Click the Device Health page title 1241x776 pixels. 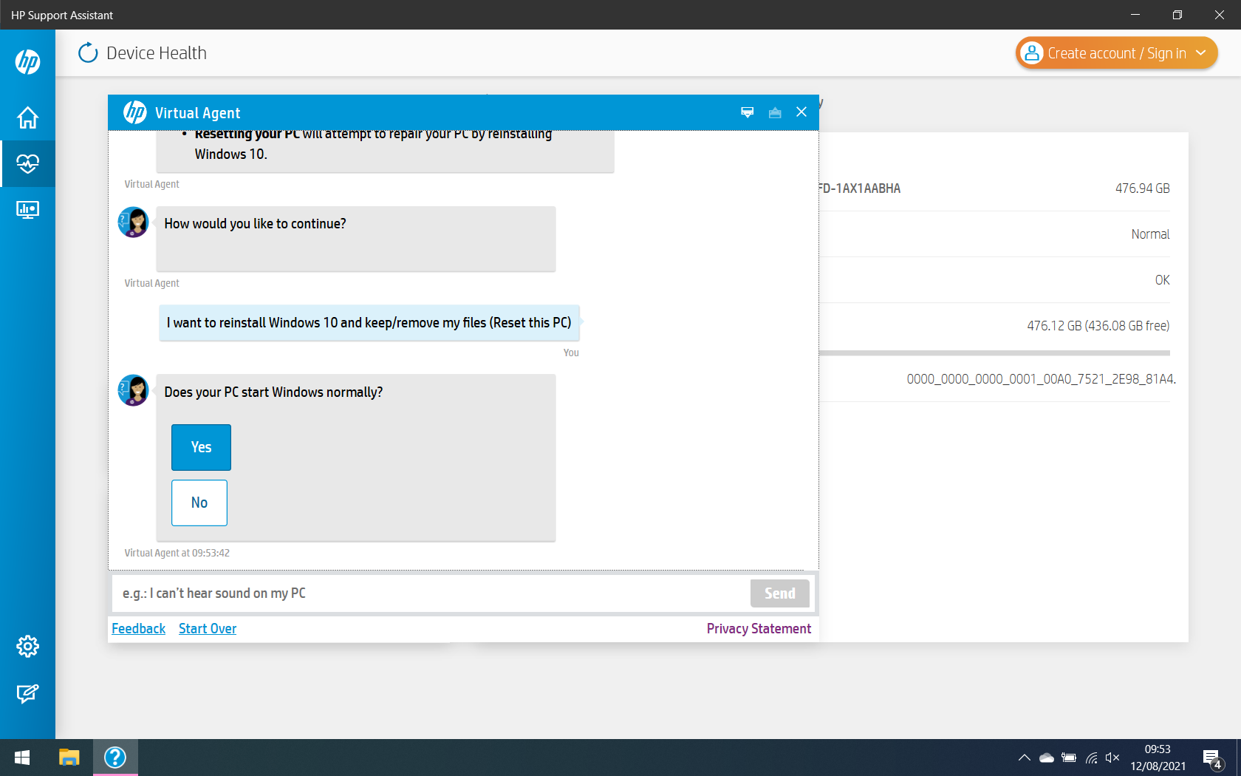[x=157, y=53]
